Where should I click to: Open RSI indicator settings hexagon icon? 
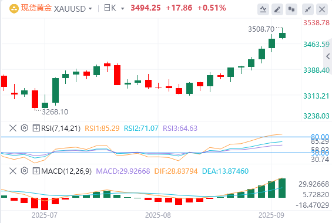point(25,128)
